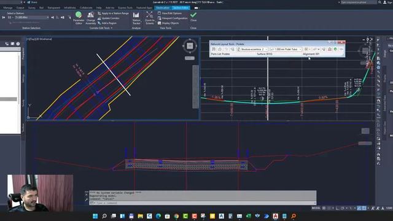393x221 pixels.
Task: Open the Collaborate ribbon tab
Action: click(x=86, y=8)
